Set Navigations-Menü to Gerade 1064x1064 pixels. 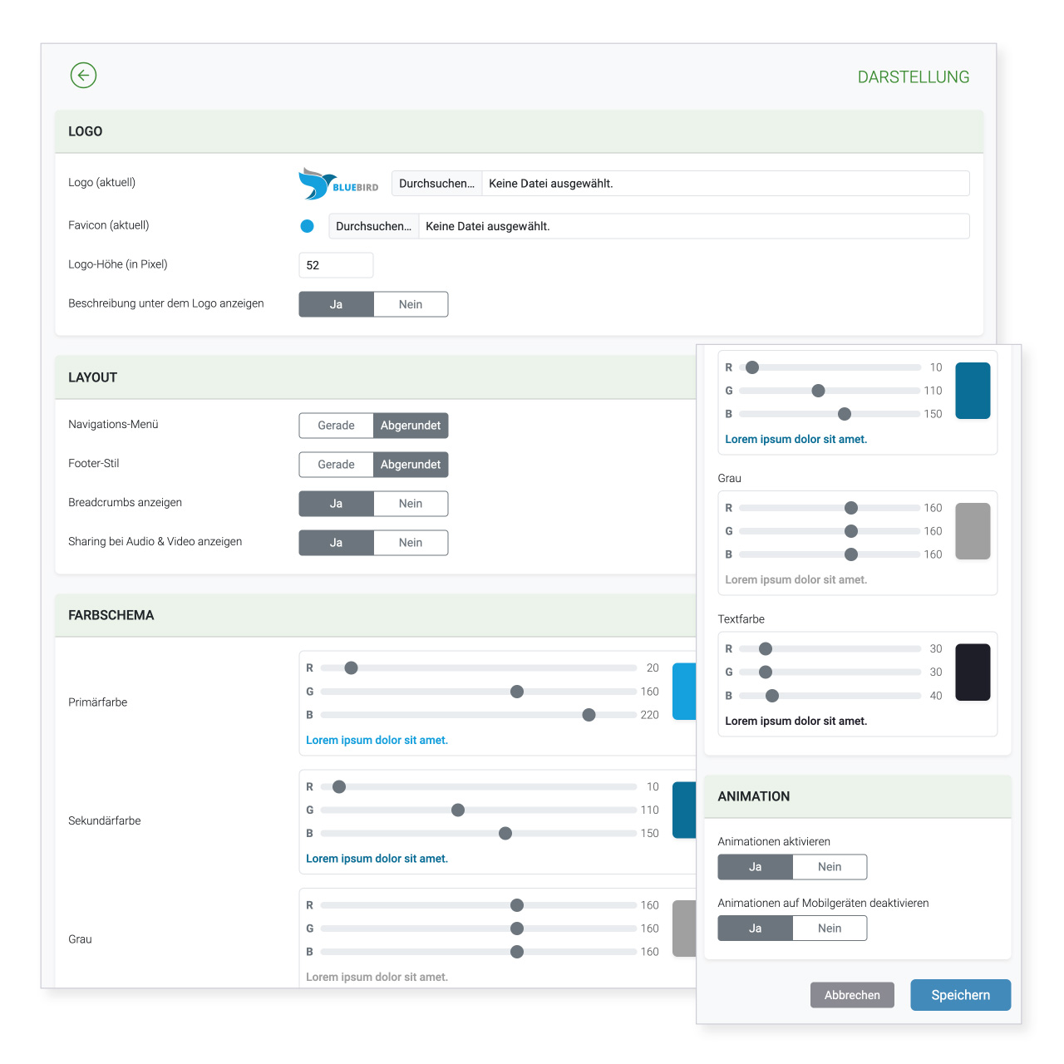click(x=336, y=426)
